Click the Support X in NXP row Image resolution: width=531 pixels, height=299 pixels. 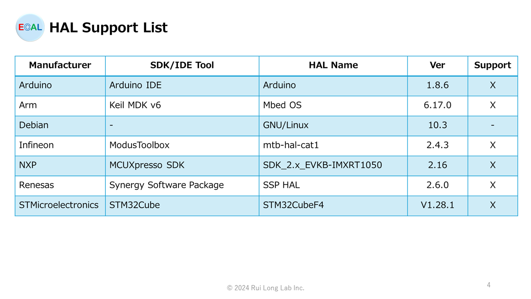(x=493, y=165)
